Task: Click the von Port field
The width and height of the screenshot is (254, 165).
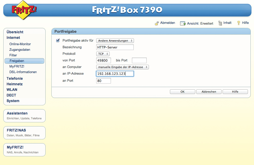Action: pos(104,60)
